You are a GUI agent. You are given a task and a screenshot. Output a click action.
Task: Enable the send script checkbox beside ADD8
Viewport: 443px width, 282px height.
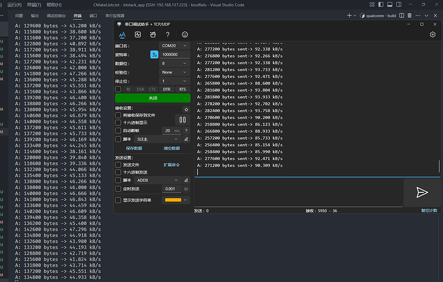pyautogui.click(x=118, y=180)
